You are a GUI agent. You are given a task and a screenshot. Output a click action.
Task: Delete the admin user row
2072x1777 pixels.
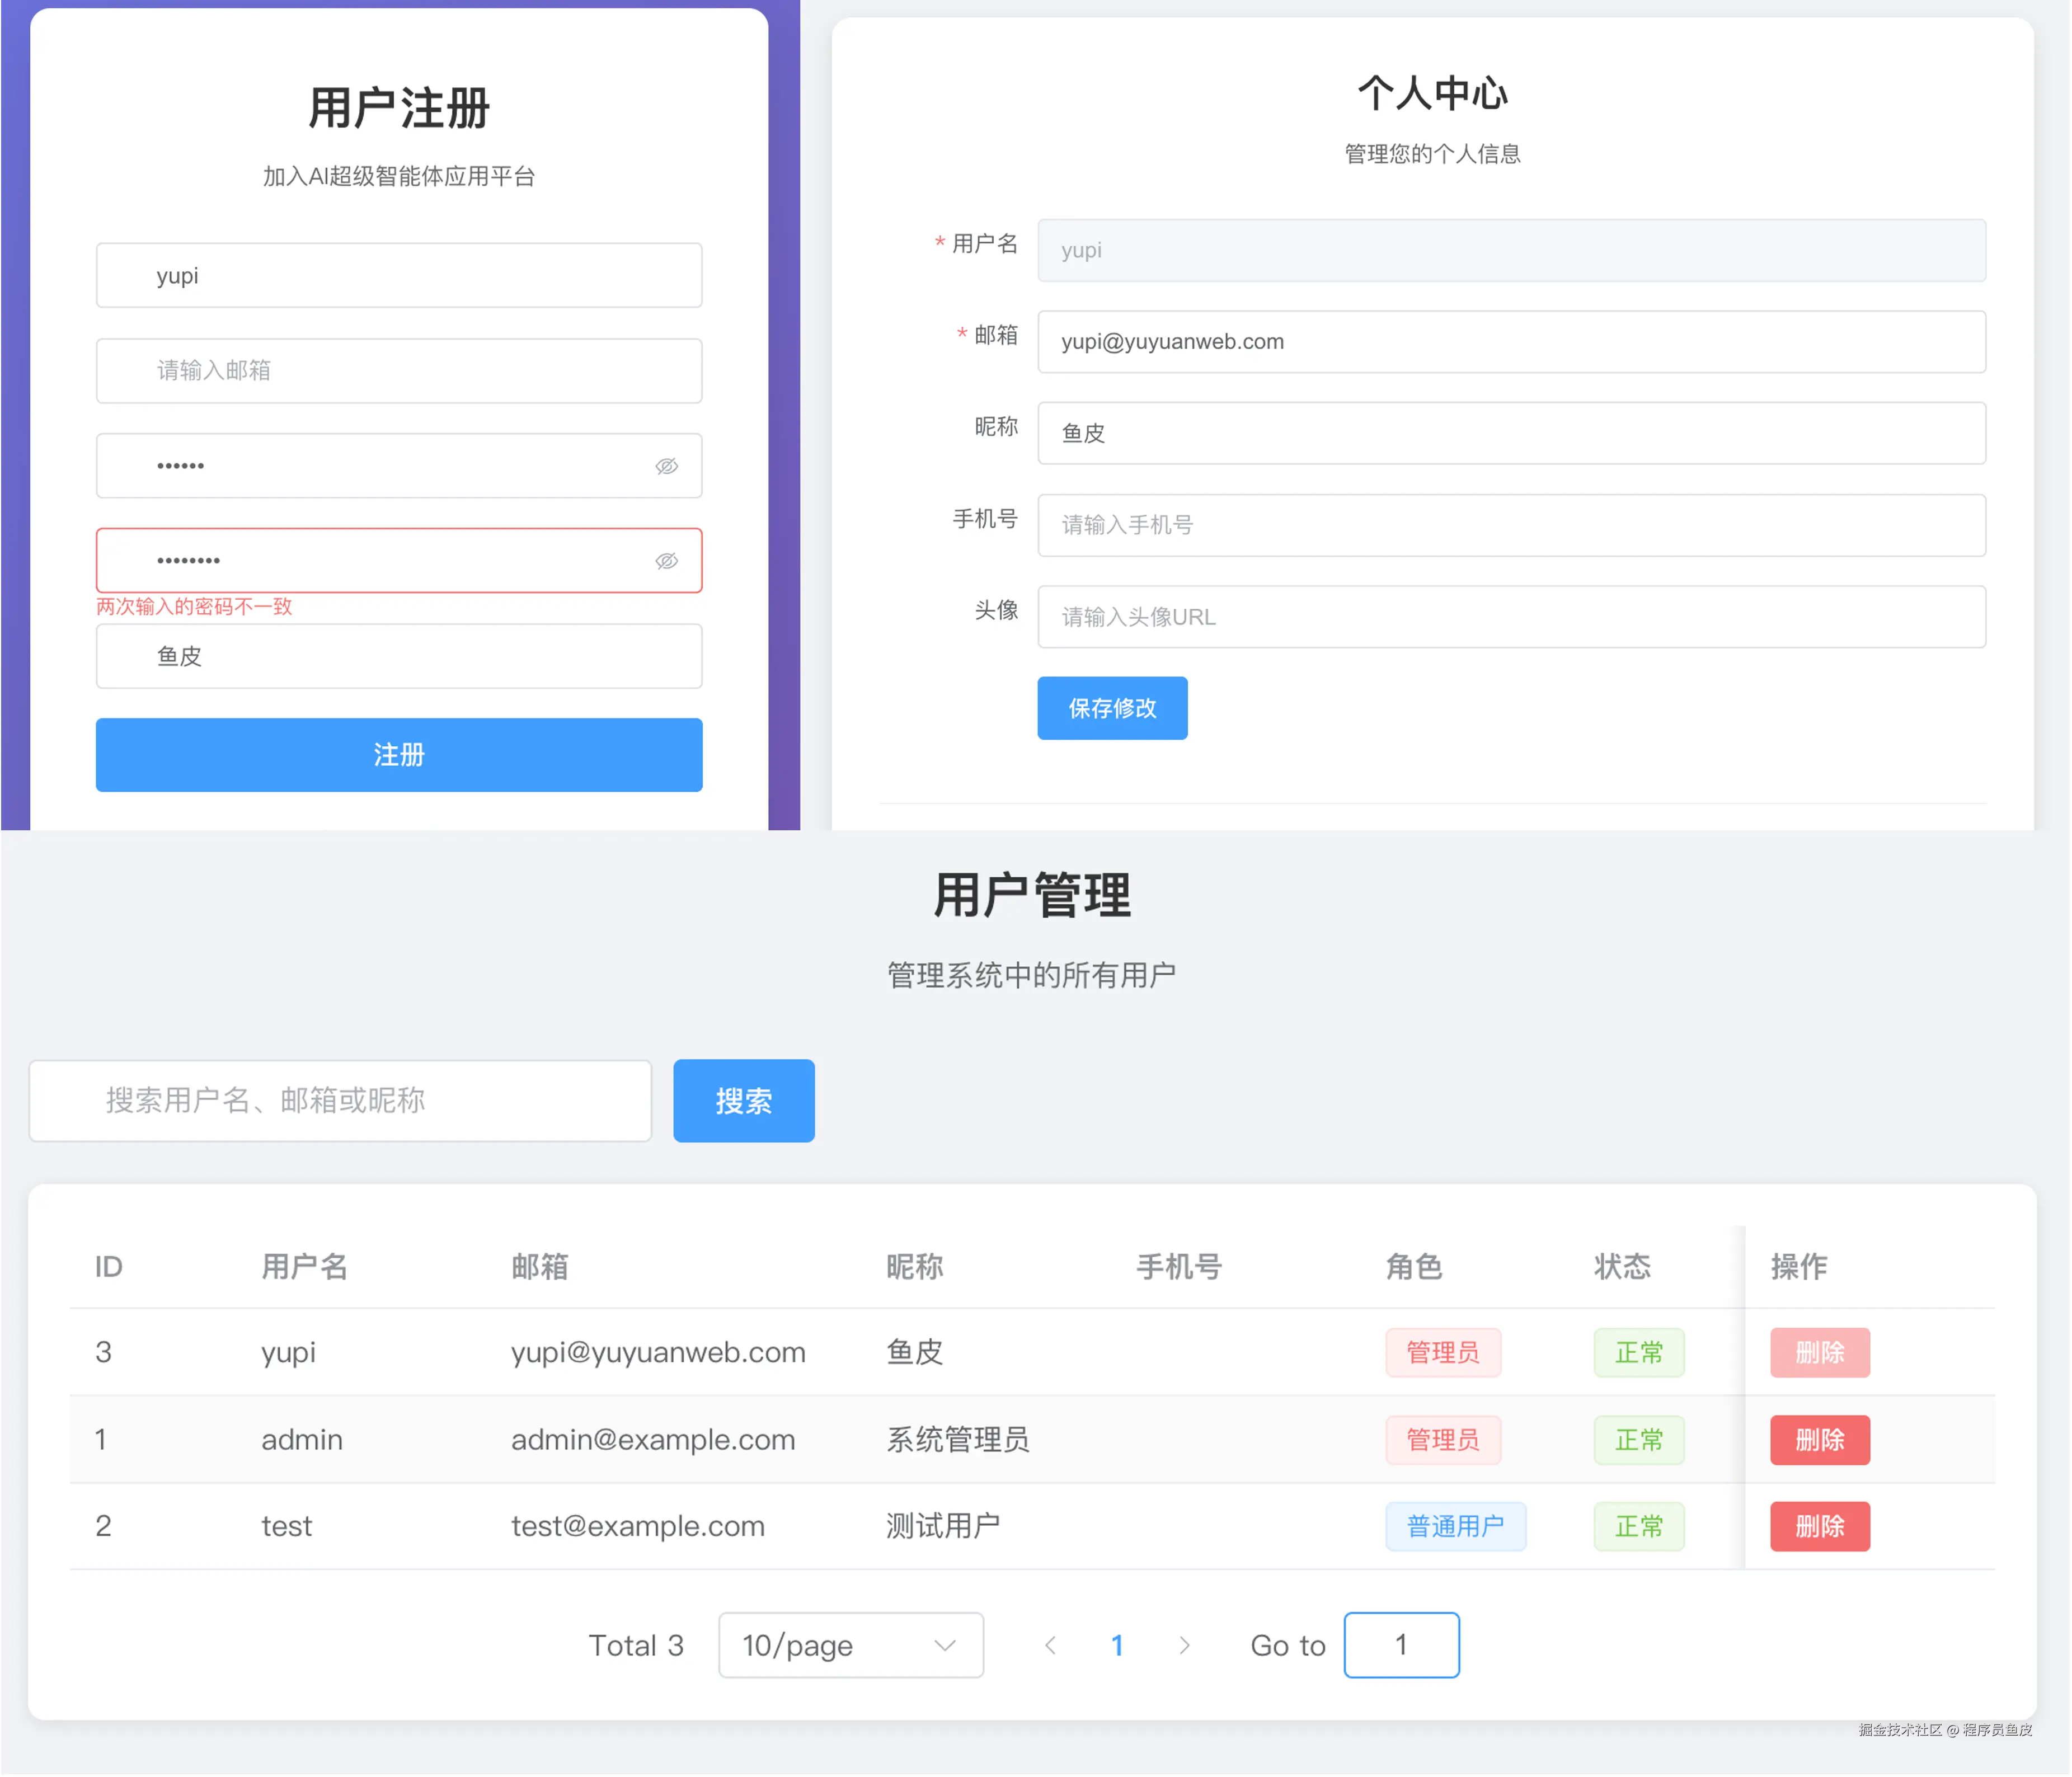tap(1819, 1440)
